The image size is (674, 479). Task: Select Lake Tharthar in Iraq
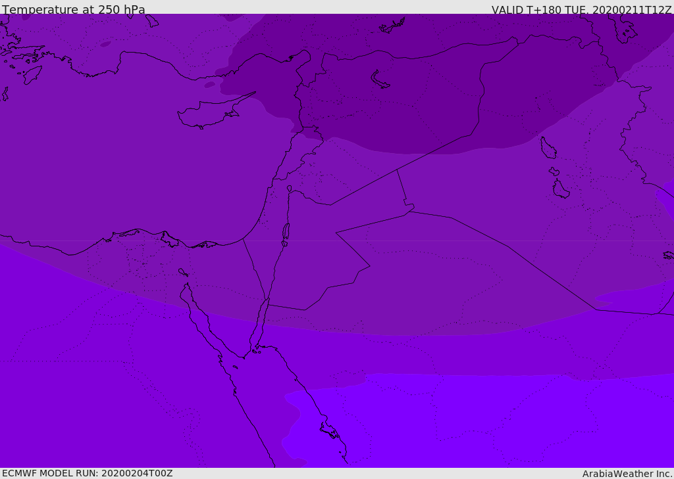point(548,148)
